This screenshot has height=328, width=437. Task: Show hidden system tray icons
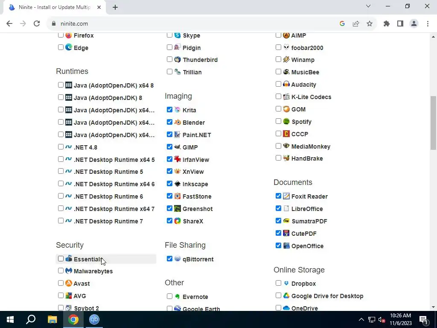[x=361, y=319]
